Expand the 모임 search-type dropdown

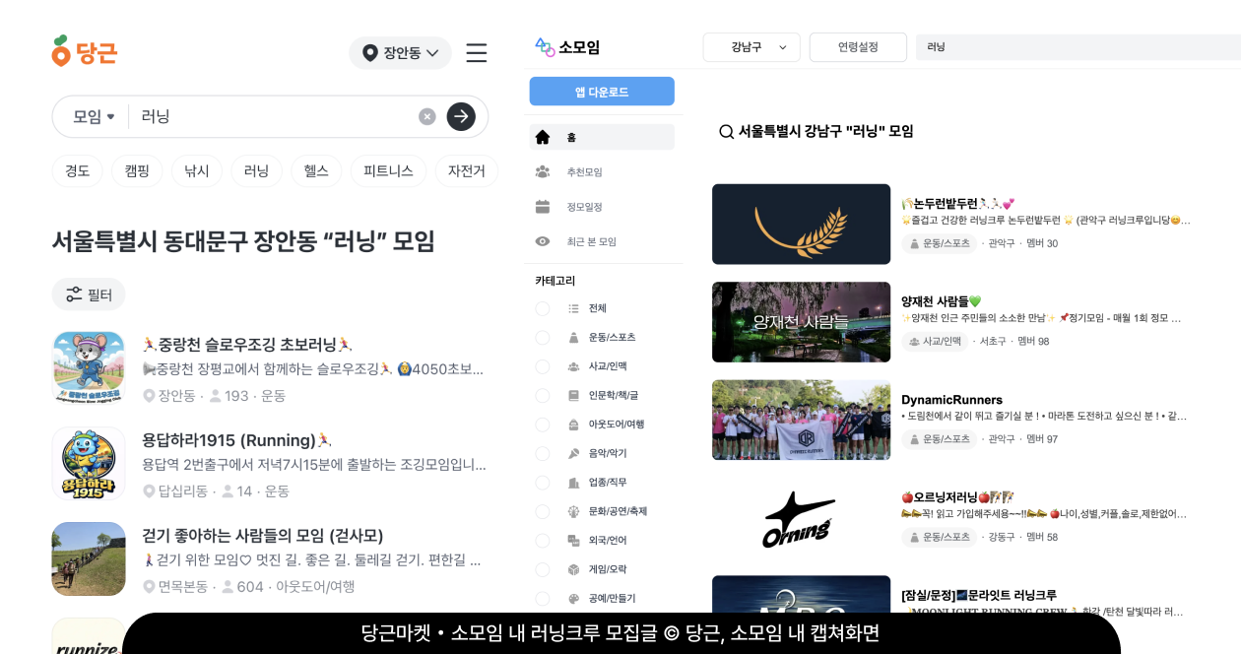click(x=94, y=116)
